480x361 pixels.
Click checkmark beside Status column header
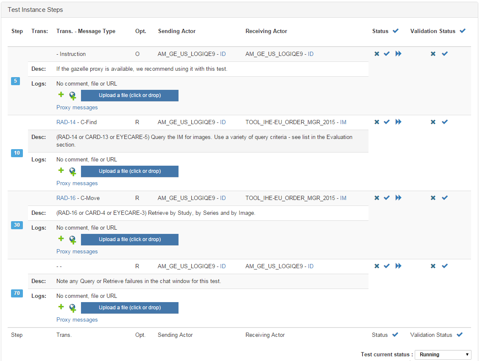click(x=396, y=31)
